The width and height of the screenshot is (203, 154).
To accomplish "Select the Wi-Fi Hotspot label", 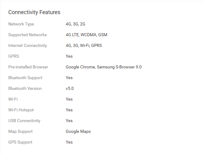I will (x=21, y=110).
